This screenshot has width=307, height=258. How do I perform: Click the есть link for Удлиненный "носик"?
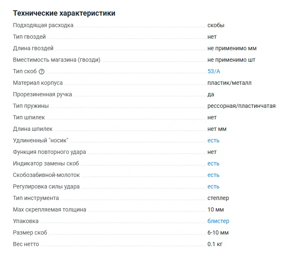point(213,140)
